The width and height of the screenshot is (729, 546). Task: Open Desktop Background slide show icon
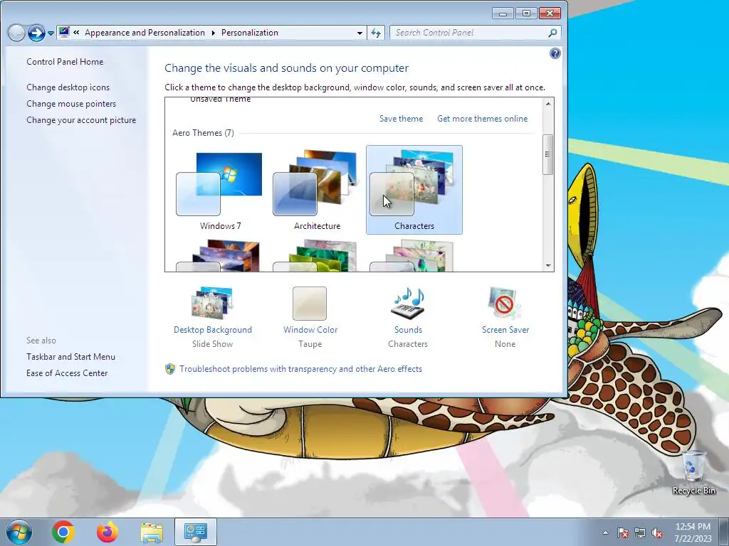pyautogui.click(x=212, y=304)
